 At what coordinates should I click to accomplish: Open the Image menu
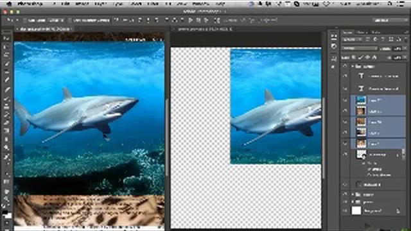82,4
